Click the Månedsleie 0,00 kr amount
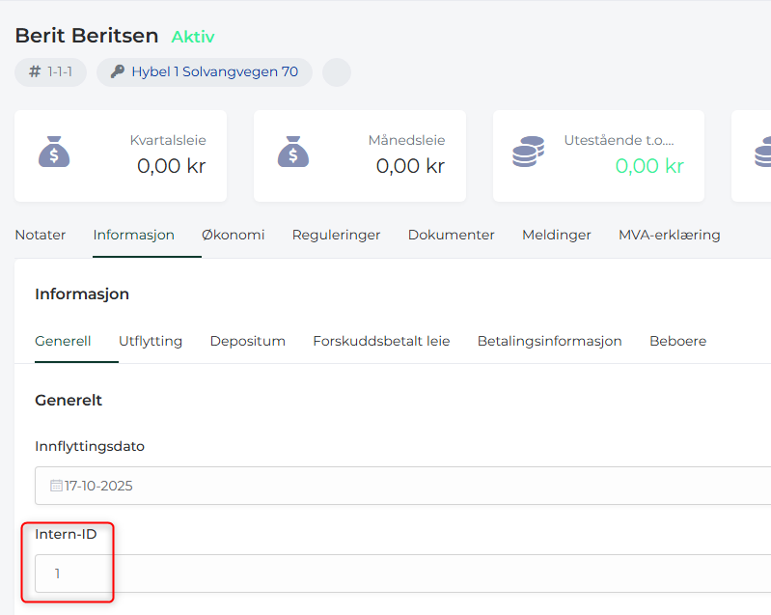 [410, 166]
